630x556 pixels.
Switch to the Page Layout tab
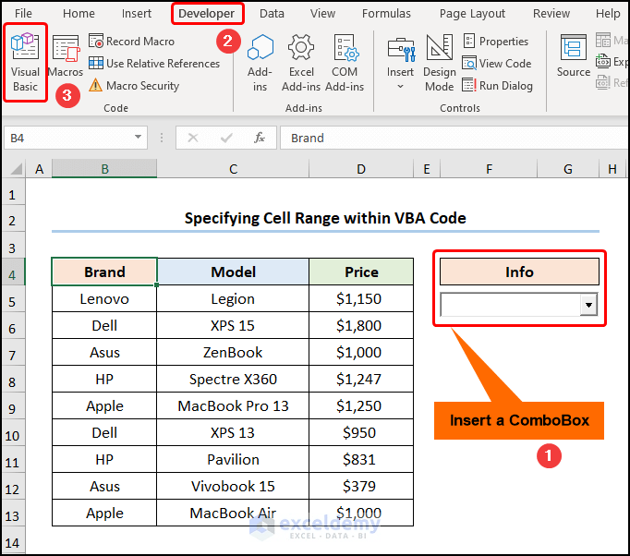pyautogui.click(x=472, y=14)
